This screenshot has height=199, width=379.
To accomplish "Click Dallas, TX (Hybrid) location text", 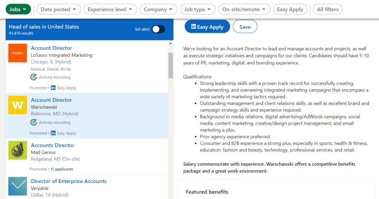I will pos(50,195).
